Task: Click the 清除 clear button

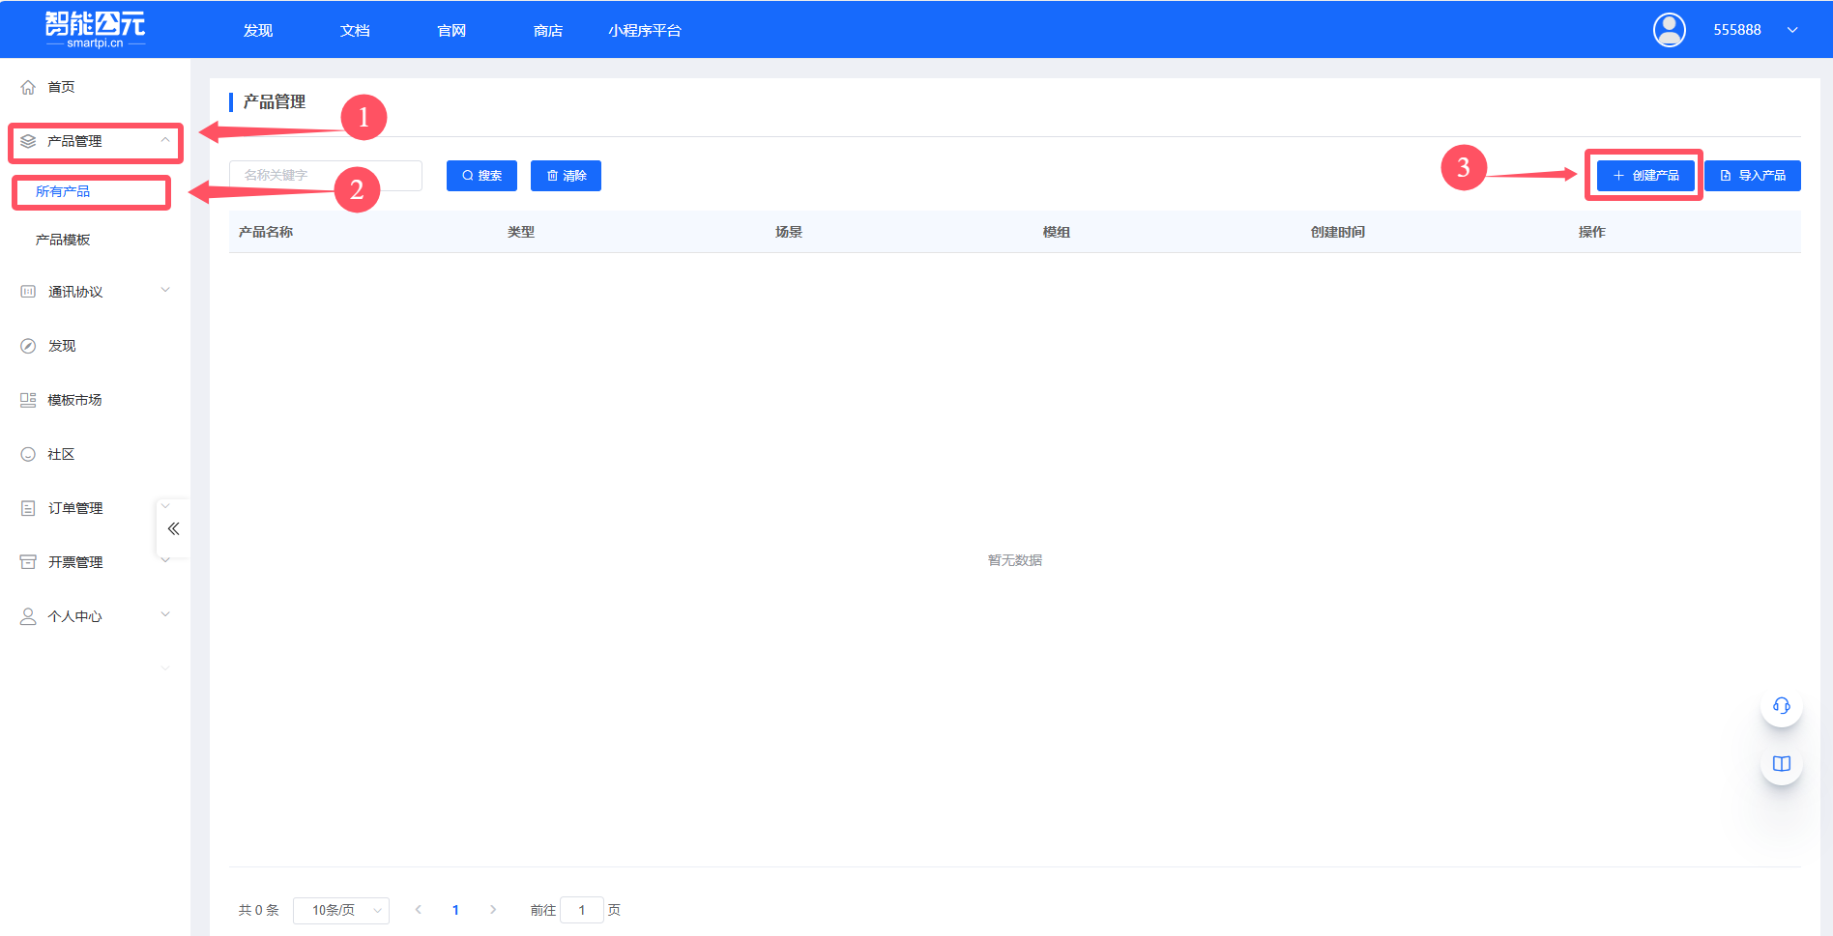Action: click(x=566, y=176)
